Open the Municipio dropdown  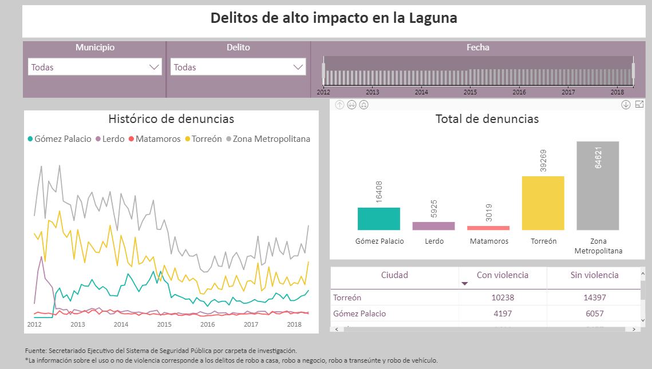95,67
